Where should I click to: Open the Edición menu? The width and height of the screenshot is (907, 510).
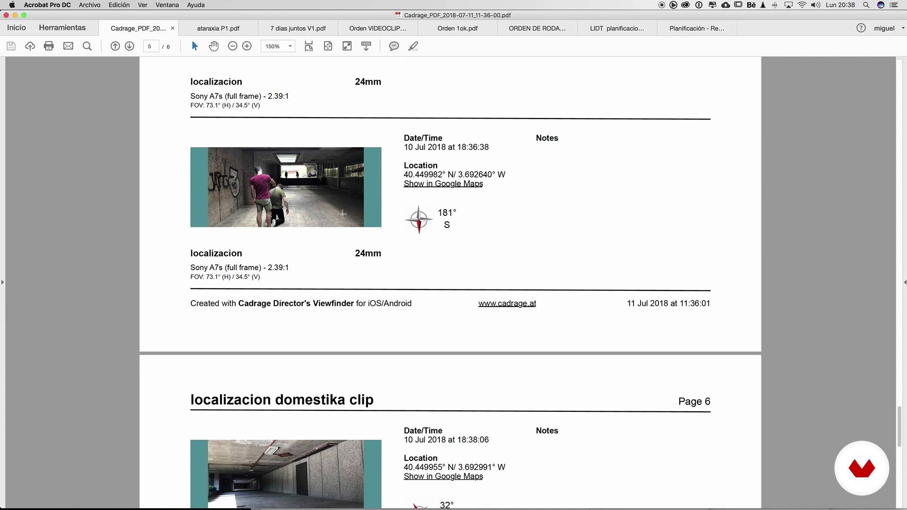coord(119,5)
